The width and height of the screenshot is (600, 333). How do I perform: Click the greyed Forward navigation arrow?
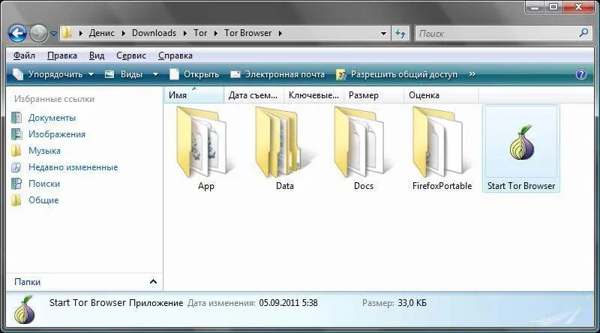pyautogui.click(x=38, y=33)
